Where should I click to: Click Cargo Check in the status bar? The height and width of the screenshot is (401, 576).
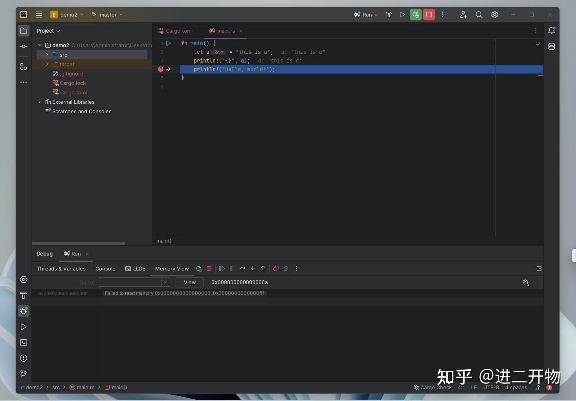436,388
